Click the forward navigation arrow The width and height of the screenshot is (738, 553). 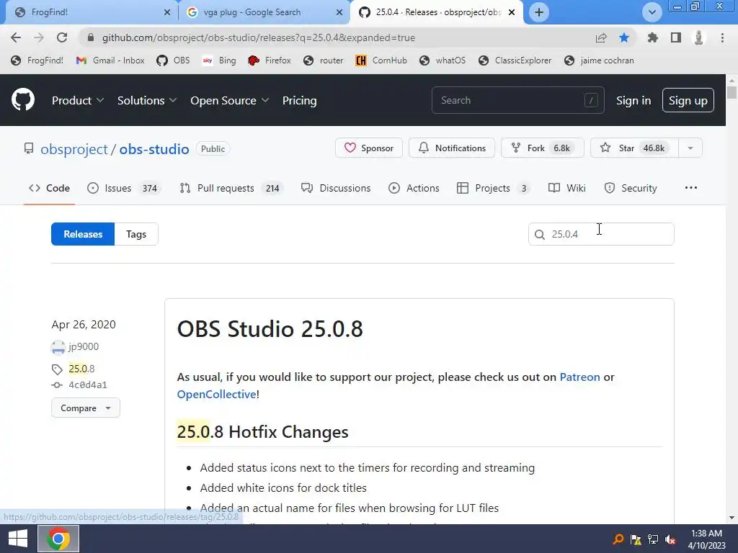[39, 37]
